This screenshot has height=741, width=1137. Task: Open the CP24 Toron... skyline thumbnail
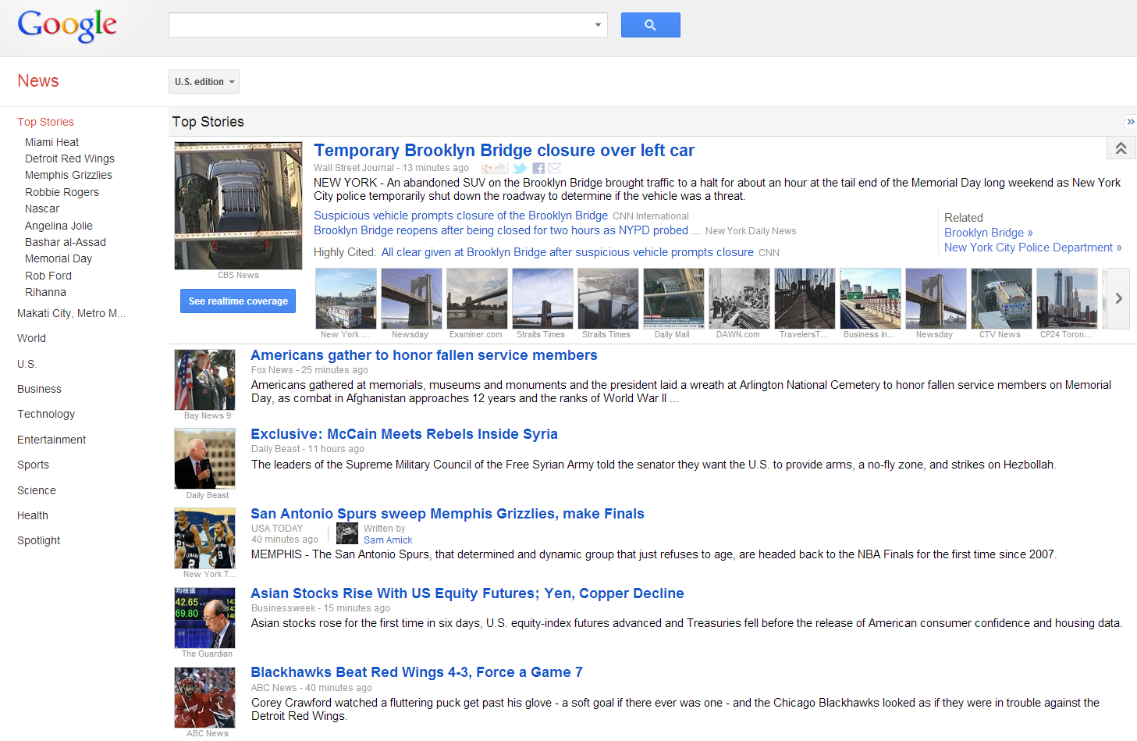(1067, 298)
